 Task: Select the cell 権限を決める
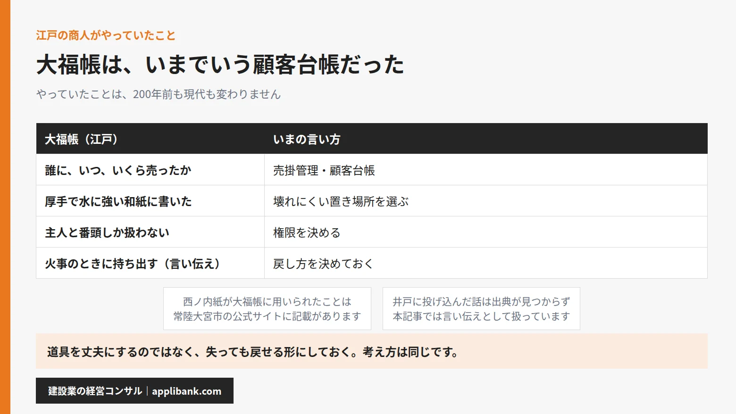click(486, 232)
